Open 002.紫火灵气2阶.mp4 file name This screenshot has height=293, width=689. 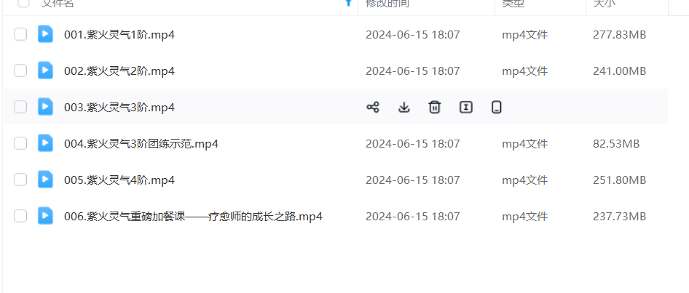click(x=119, y=71)
